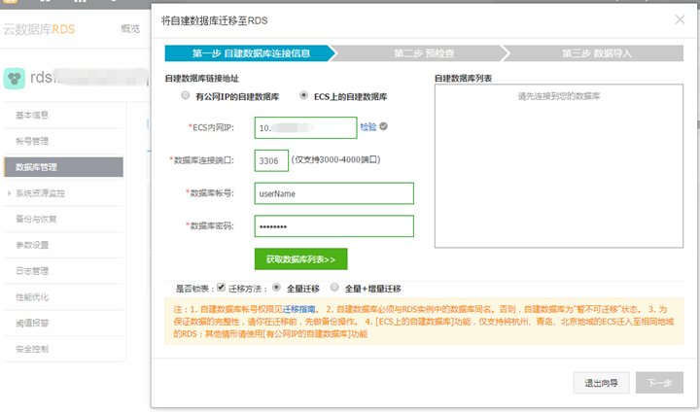
Task: Click the 自建数据库列表 heading
Action: [464, 79]
